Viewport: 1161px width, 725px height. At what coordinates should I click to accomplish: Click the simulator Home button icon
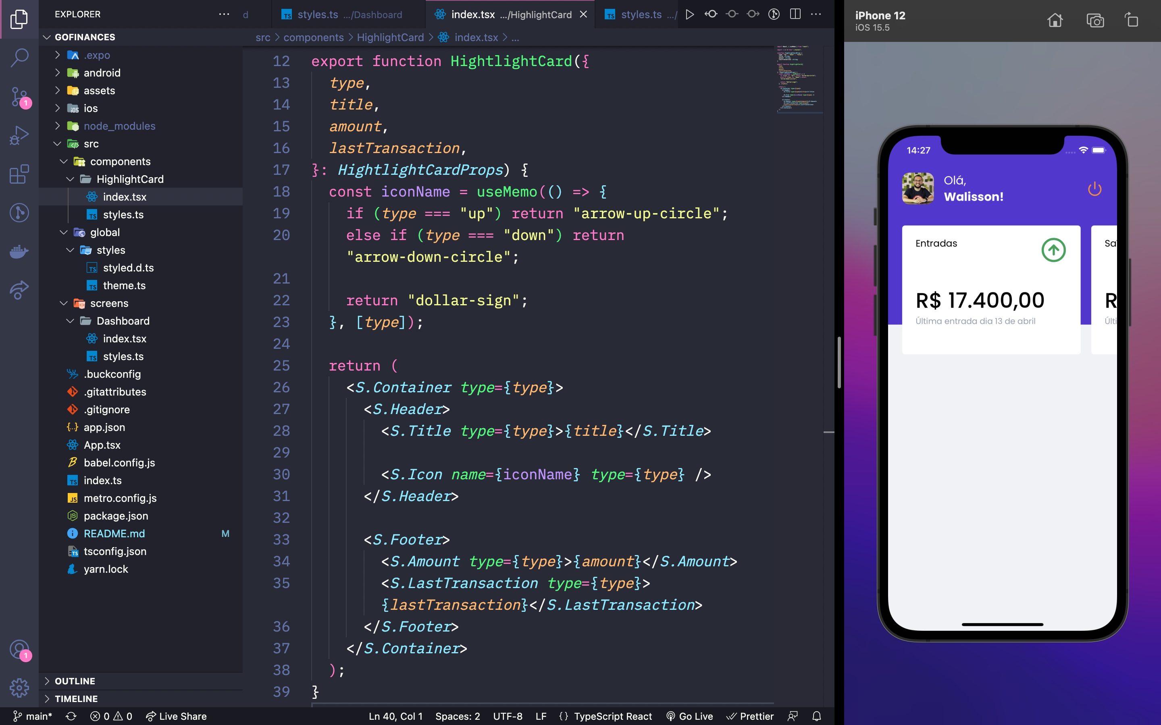coord(1055,20)
